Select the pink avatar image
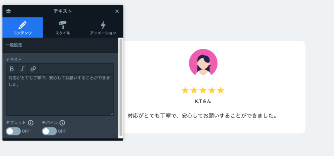The height and width of the screenshot is (156, 334). click(x=203, y=62)
